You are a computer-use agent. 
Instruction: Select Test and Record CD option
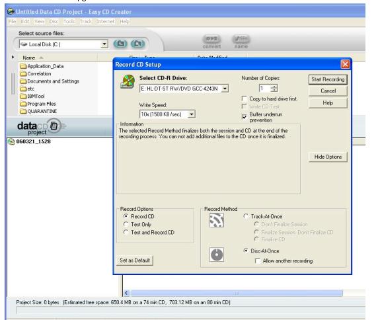pos(126,232)
